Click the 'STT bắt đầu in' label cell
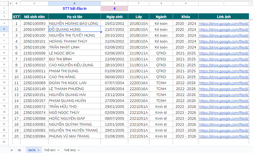This screenshot has height=153, width=253. coord(74,9)
